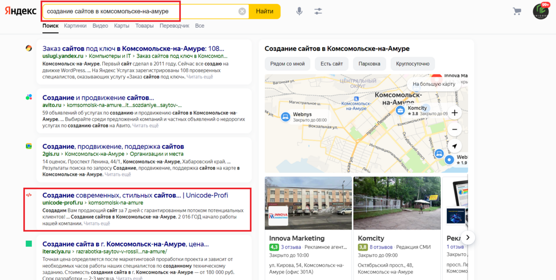The width and height of the screenshot is (556, 280).
Task: Zoom in on the map
Action: click(x=454, y=114)
